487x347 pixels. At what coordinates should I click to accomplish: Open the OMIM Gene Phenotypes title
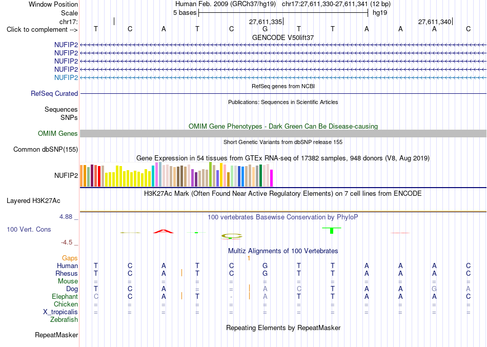(283, 127)
